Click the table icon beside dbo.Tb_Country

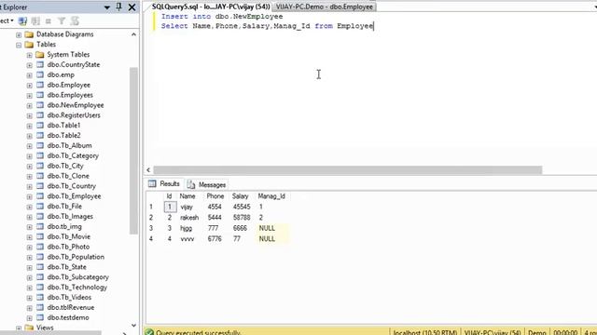[x=40, y=186]
